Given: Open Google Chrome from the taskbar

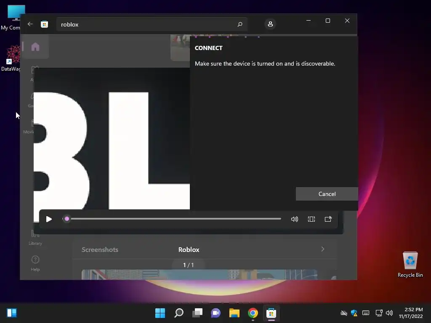Looking at the screenshot, I should click(253, 313).
